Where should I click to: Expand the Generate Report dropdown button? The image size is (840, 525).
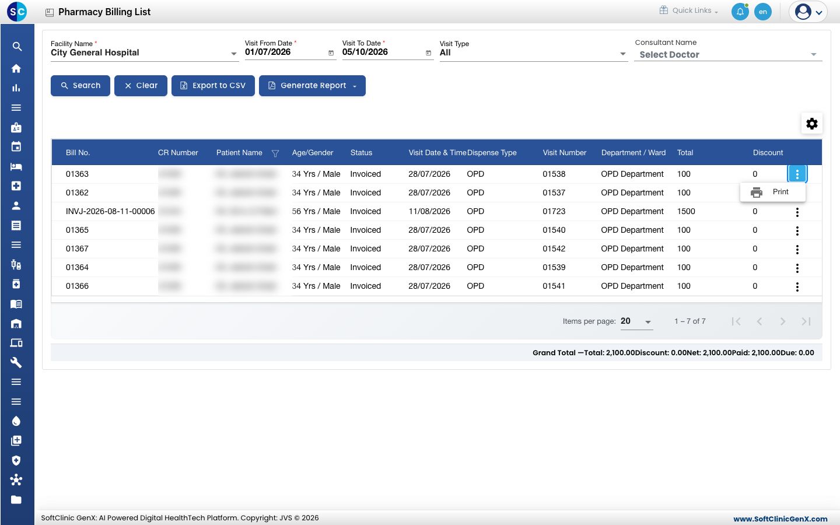(312, 86)
